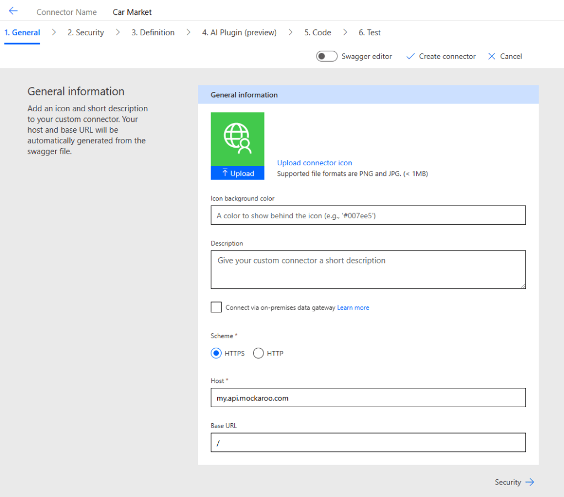Click the arrow icon next to Security
The height and width of the screenshot is (497, 564).
click(x=530, y=482)
